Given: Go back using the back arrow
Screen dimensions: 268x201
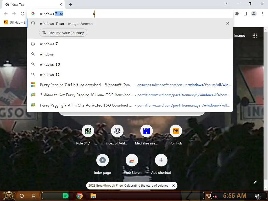Looking at the screenshot, I should pyautogui.click(x=6, y=14).
